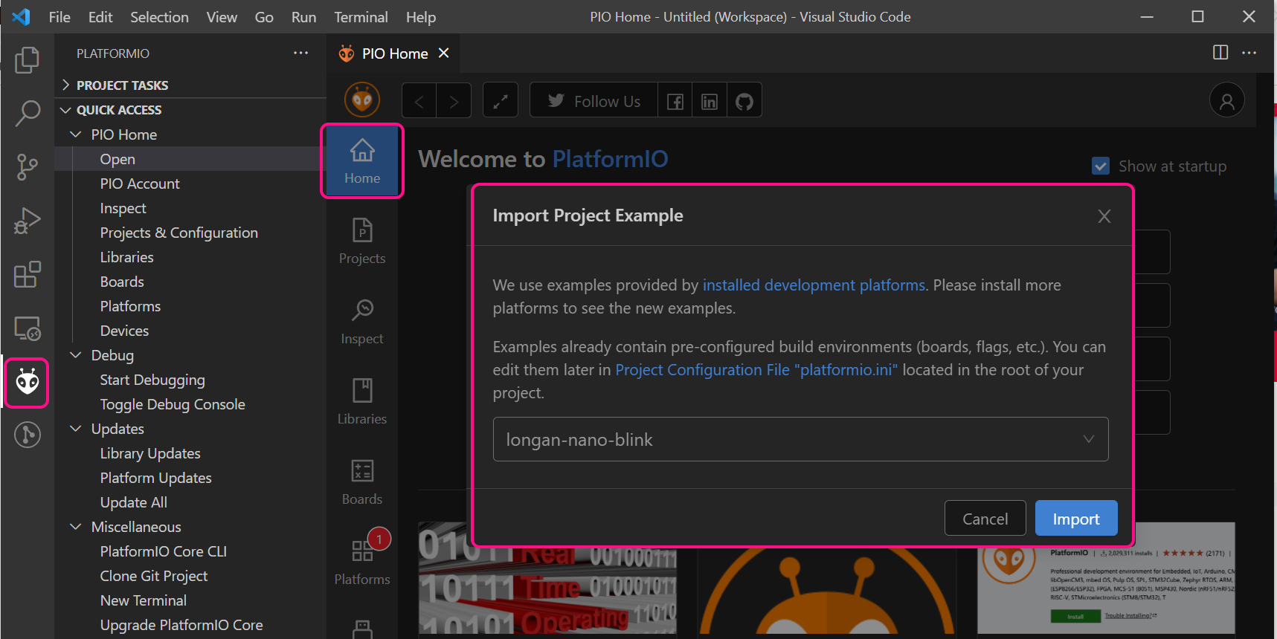Open the editor more actions ellipsis
The image size is (1277, 639).
[x=1249, y=53]
